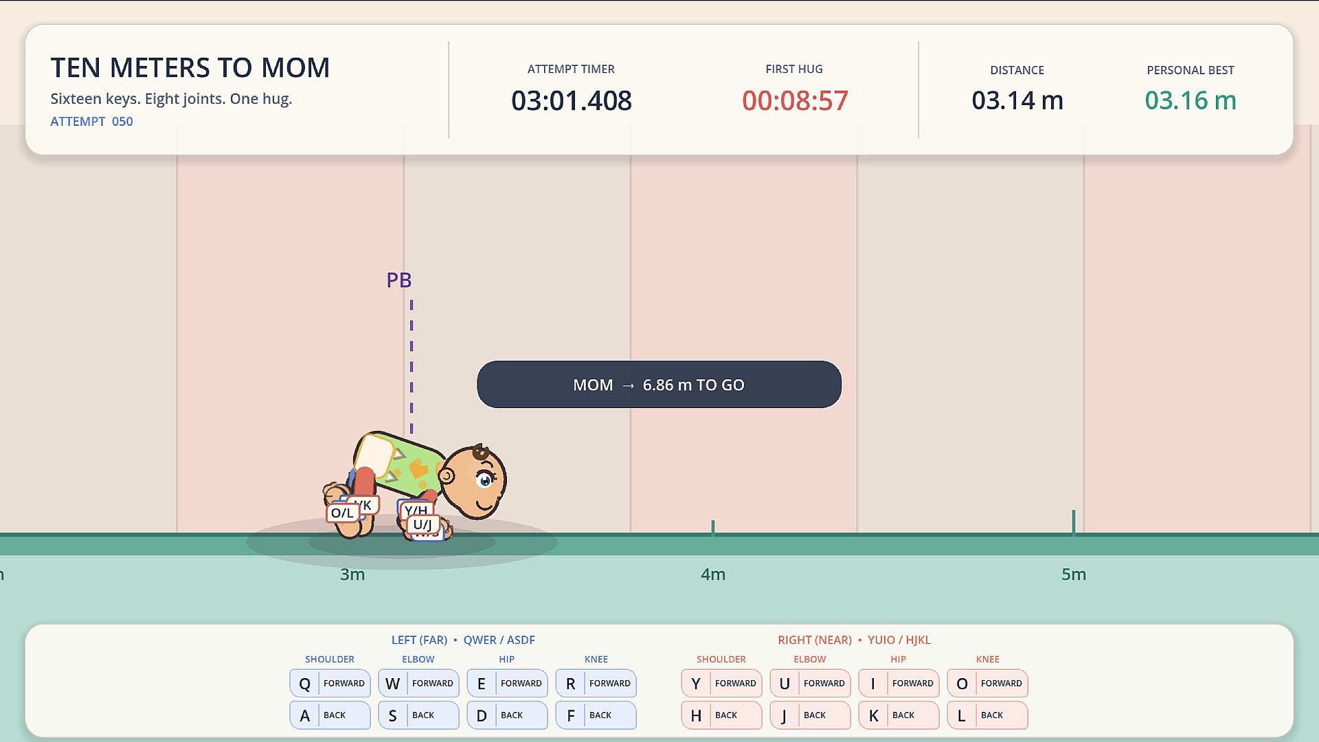1319x742 pixels.
Task: Click the U/J joint label on baby
Action: pos(422,525)
